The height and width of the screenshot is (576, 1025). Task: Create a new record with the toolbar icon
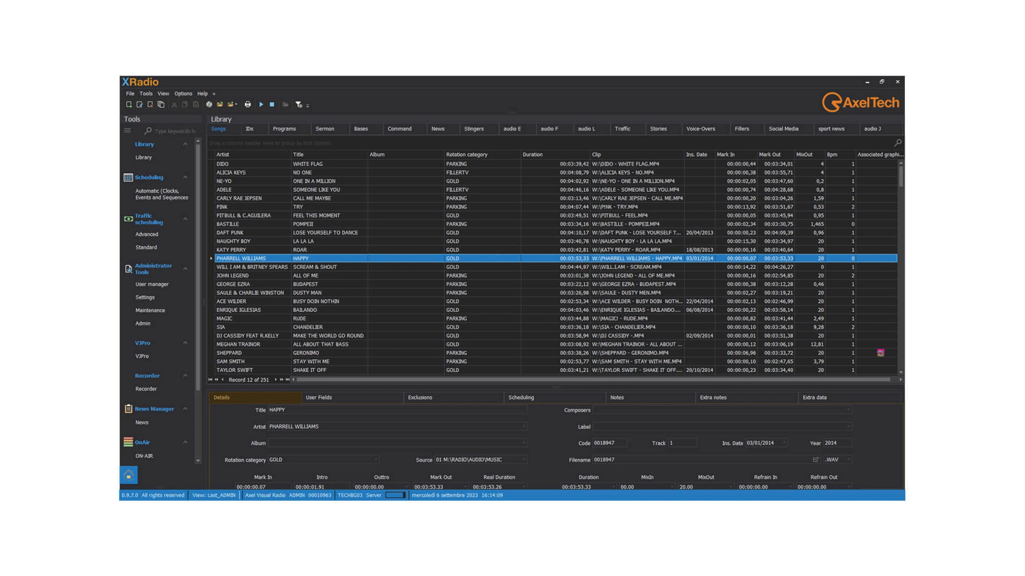pyautogui.click(x=129, y=104)
